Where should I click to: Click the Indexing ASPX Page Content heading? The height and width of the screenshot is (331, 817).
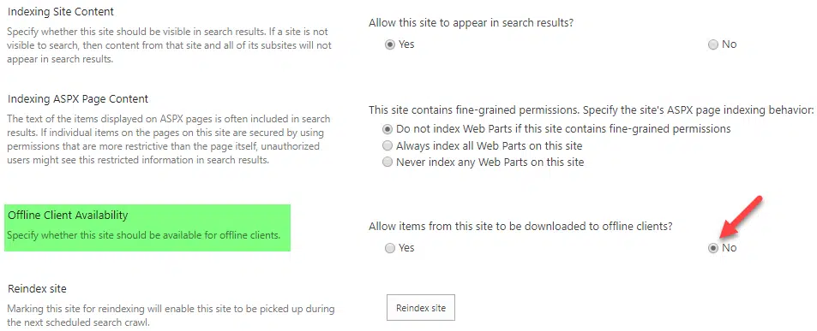click(x=78, y=98)
